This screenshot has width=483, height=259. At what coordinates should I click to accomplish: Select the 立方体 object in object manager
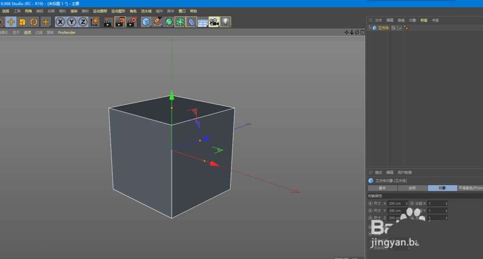coord(383,28)
